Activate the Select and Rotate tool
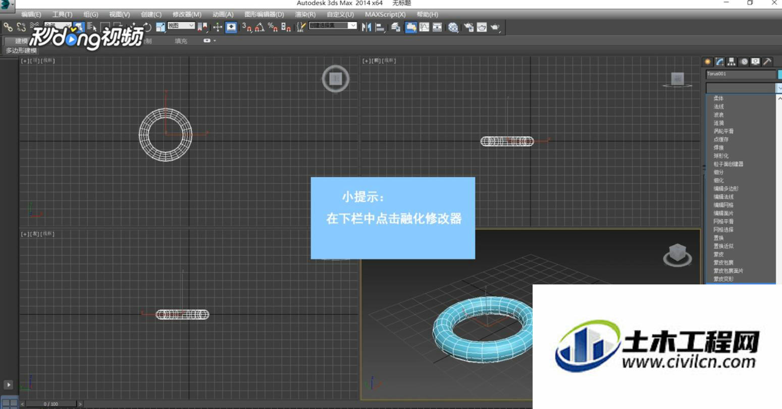Screen dimensions: 782x409 tap(147, 27)
